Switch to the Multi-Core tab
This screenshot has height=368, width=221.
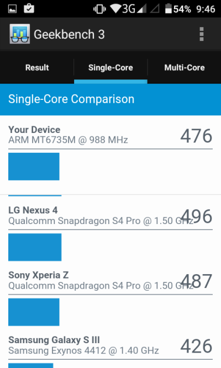coord(185,68)
